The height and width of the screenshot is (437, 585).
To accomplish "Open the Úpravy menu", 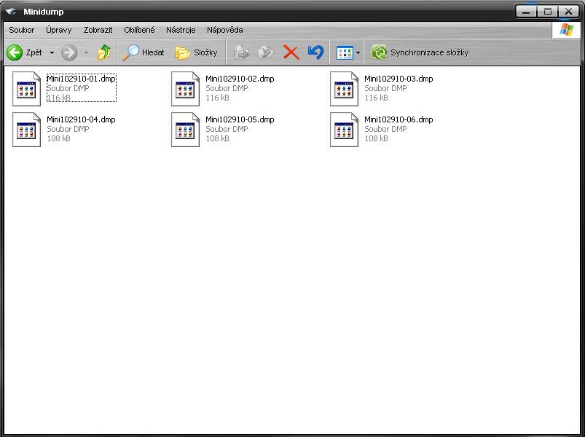I will [x=58, y=30].
